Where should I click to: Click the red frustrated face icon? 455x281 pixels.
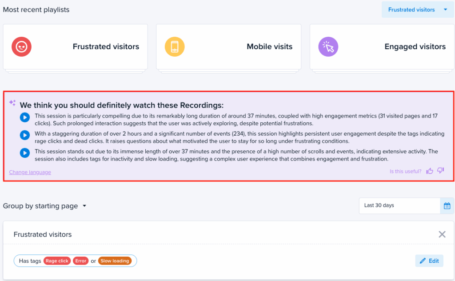coord(21,47)
